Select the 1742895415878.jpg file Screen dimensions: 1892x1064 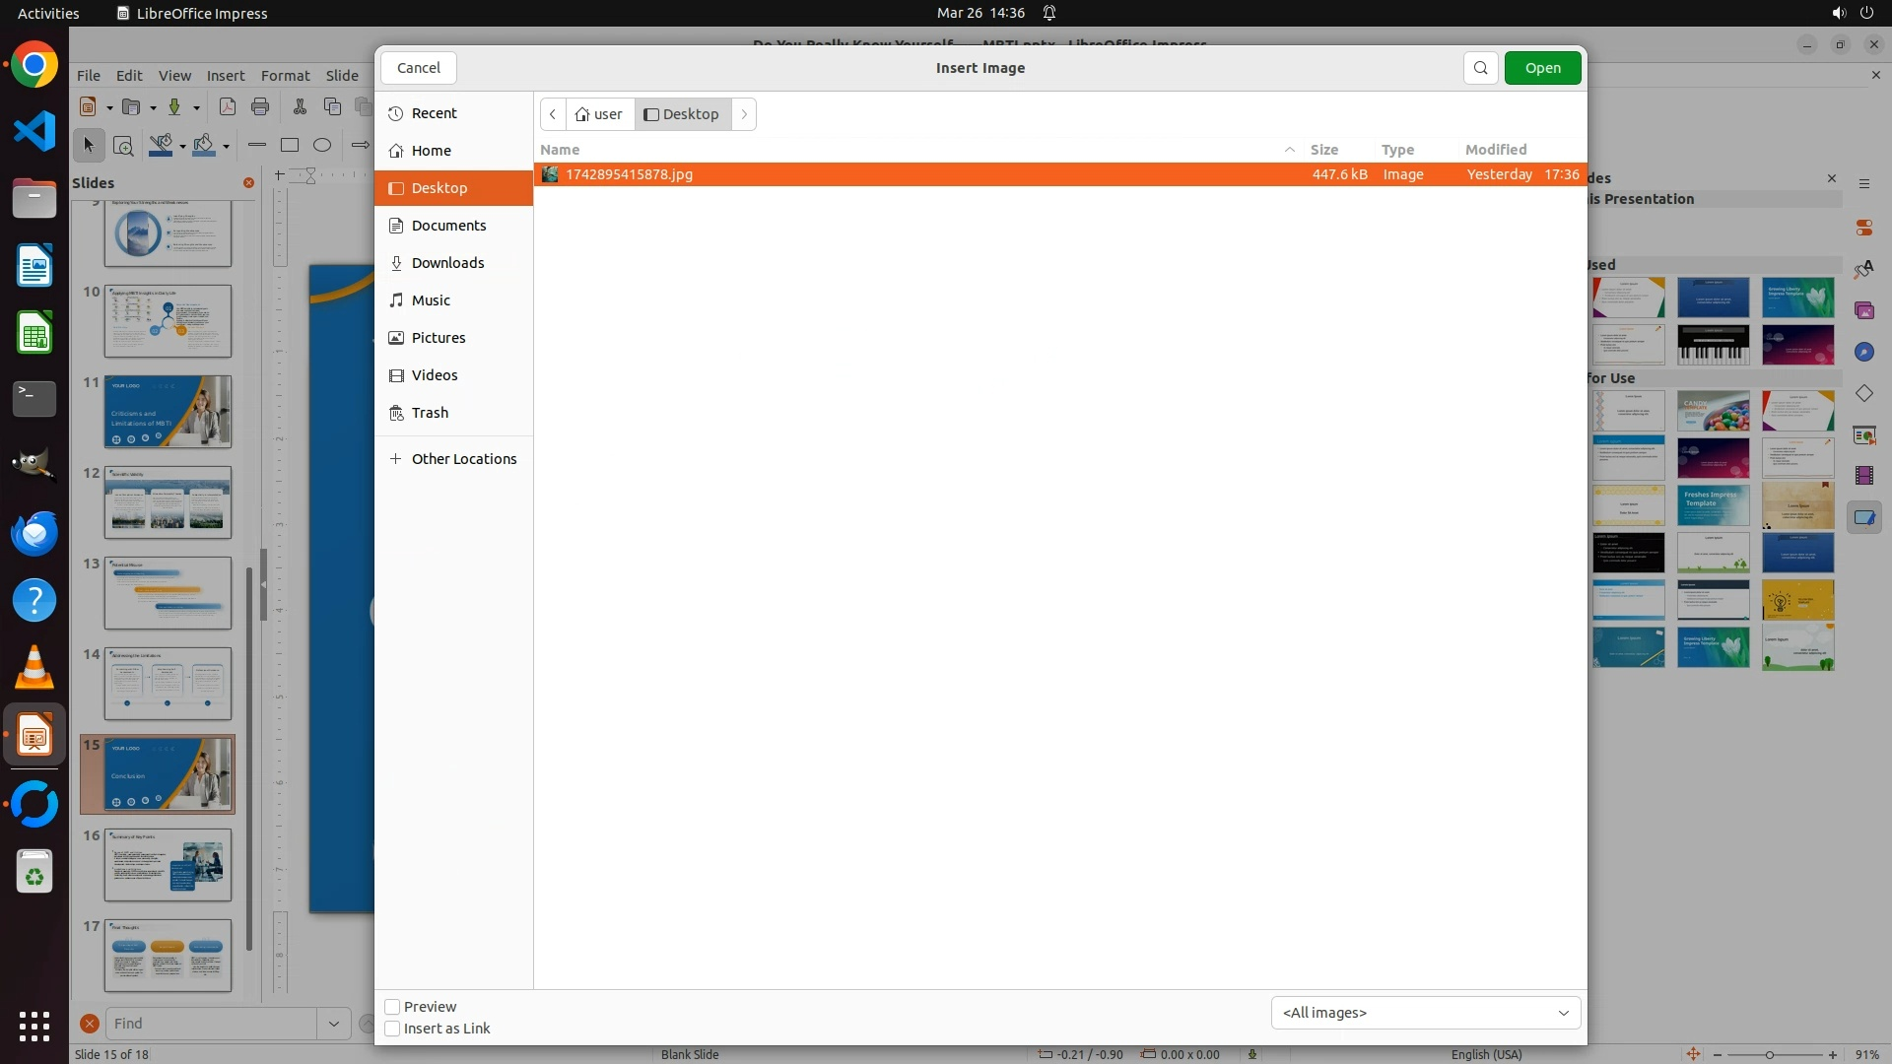click(629, 174)
